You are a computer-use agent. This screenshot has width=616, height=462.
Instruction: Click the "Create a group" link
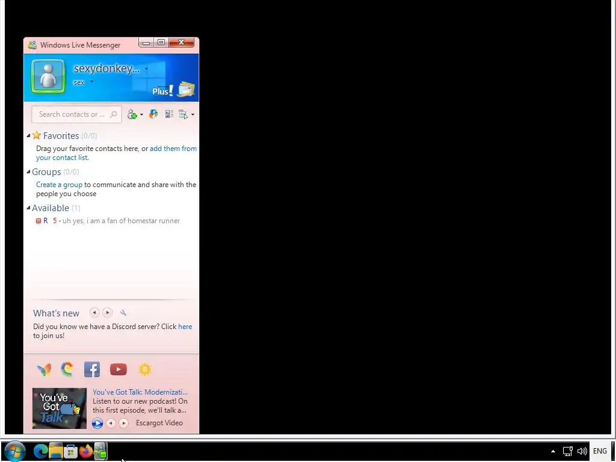(x=60, y=185)
